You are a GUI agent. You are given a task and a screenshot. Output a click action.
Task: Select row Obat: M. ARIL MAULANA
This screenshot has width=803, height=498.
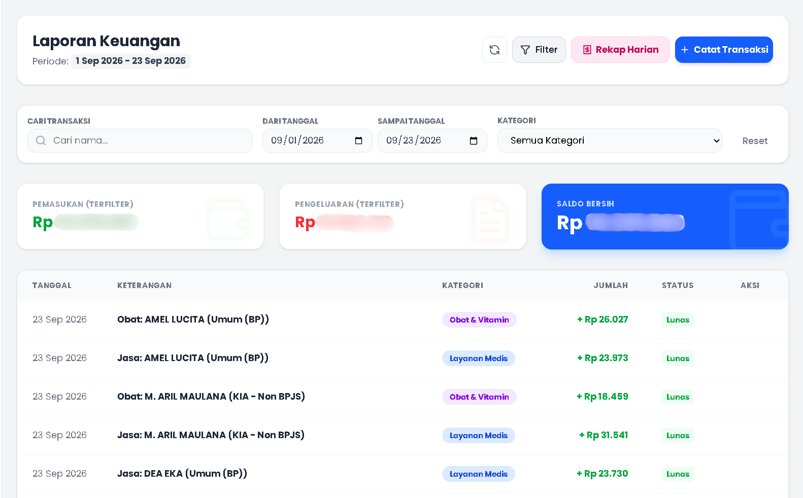[x=403, y=397]
